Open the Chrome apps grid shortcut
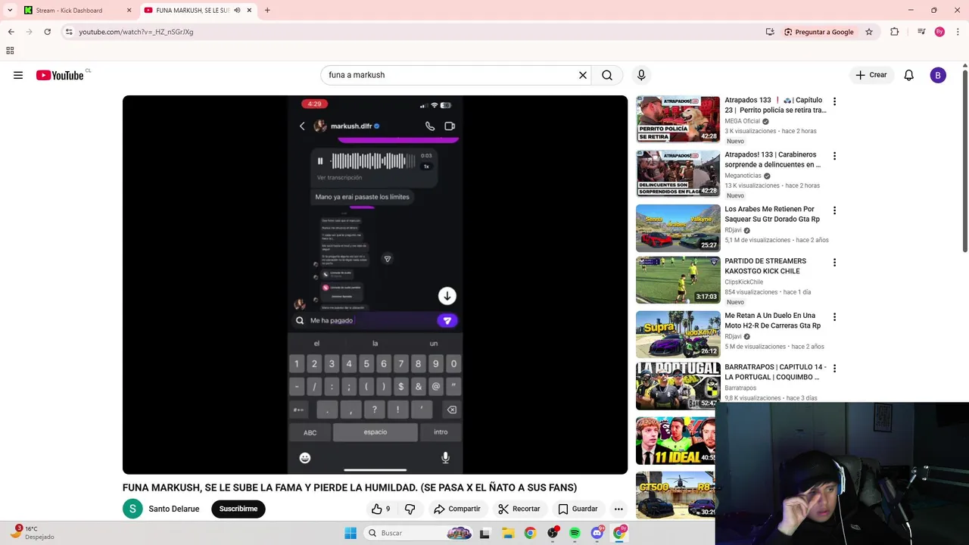This screenshot has width=969, height=545. [10, 51]
